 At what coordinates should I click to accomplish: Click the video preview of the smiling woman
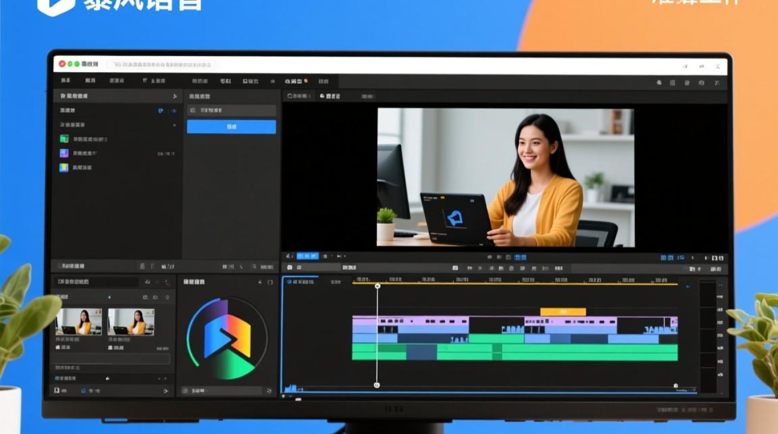pos(506,178)
